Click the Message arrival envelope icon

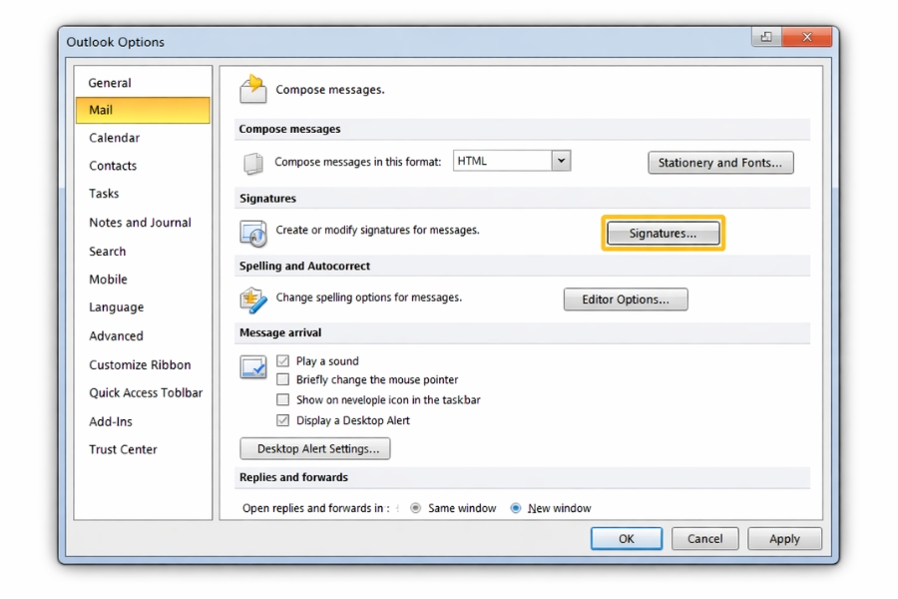click(253, 366)
